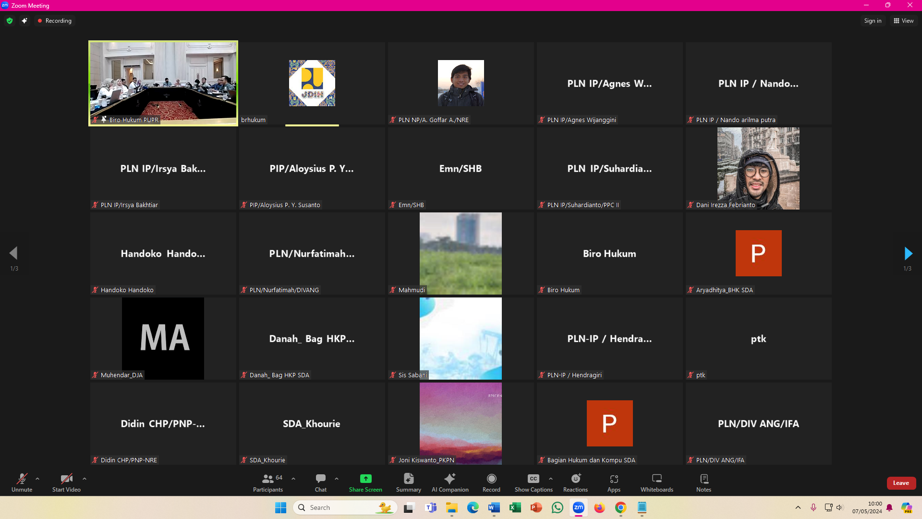Screen dimensions: 922x519
Task: Select the ptk participant tile
Action: (759, 338)
